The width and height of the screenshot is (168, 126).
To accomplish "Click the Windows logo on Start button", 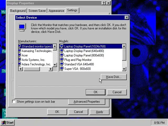I will 3,123.
